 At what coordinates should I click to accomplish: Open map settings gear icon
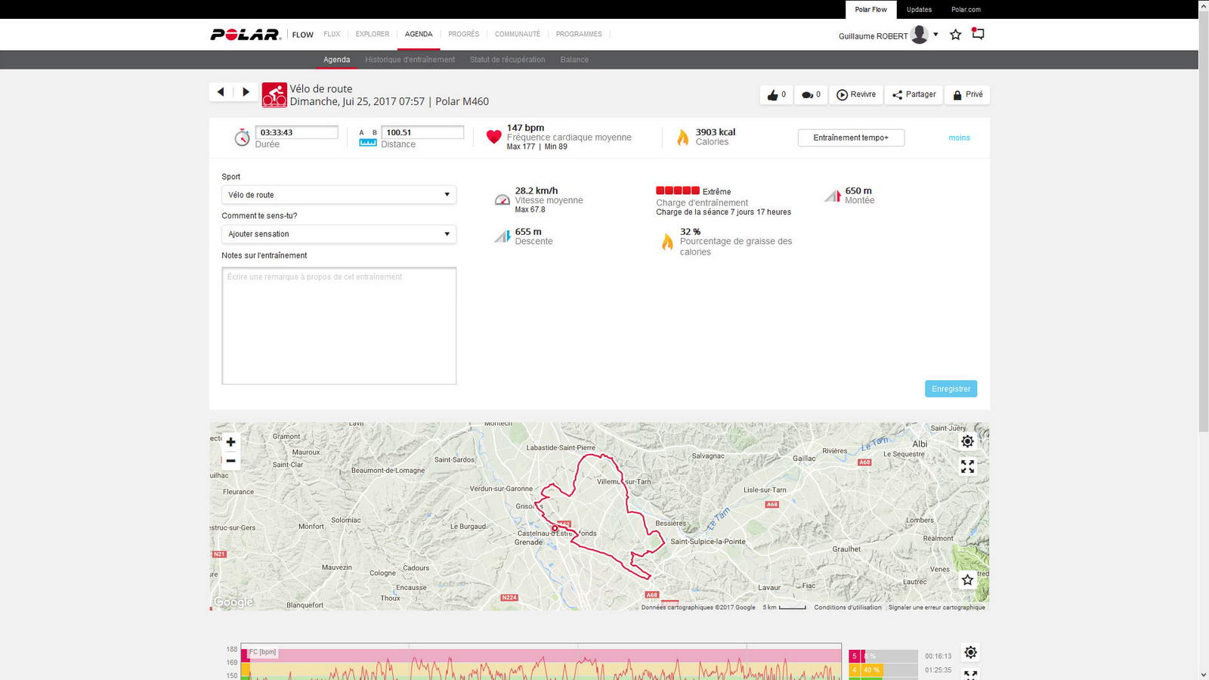point(967,441)
